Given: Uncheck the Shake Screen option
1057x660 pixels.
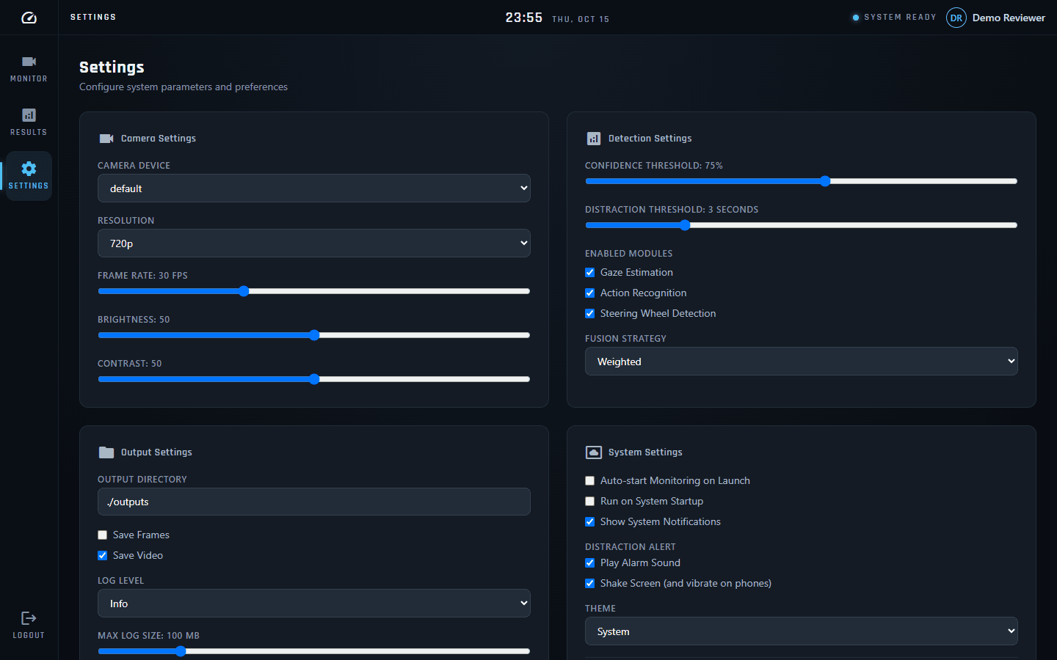Looking at the screenshot, I should point(590,584).
